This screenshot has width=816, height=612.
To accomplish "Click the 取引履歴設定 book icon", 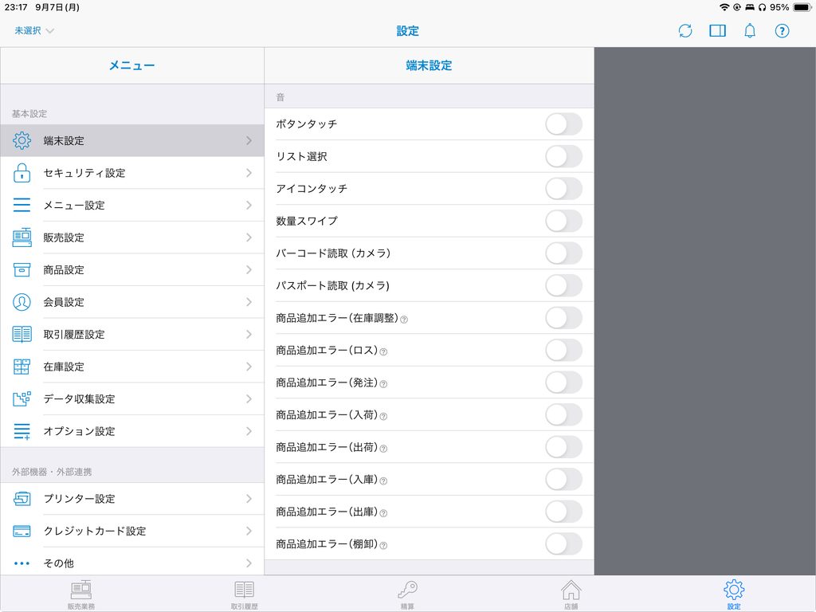I will pyautogui.click(x=22, y=334).
